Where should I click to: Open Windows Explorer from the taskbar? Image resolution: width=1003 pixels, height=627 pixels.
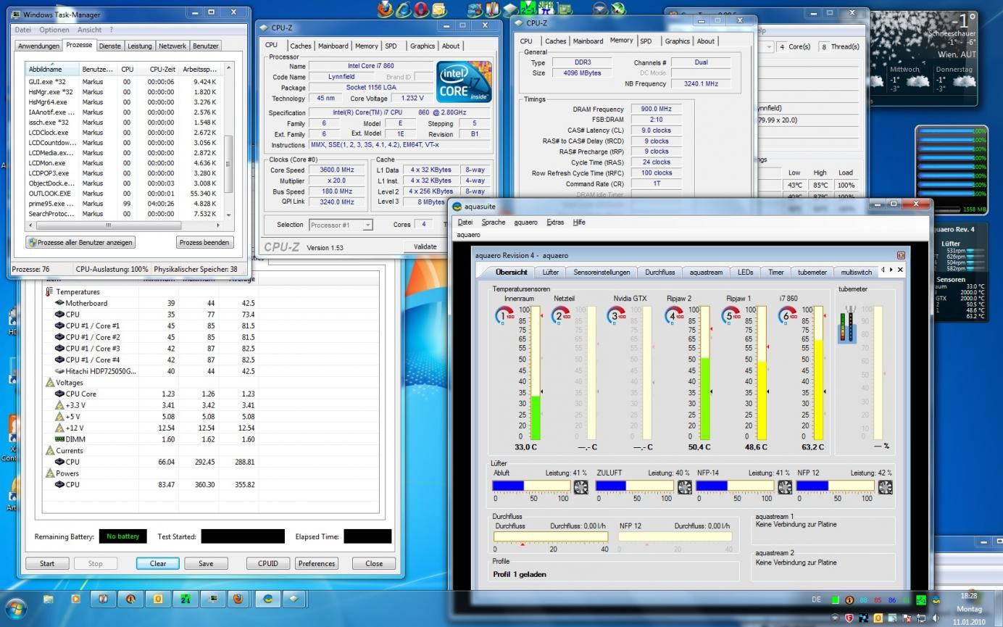49,599
